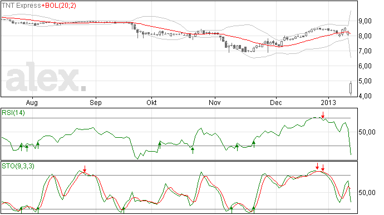Click the red sell arrow on RSI chart
This screenshot has width=384, height=215.
[323, 114]
